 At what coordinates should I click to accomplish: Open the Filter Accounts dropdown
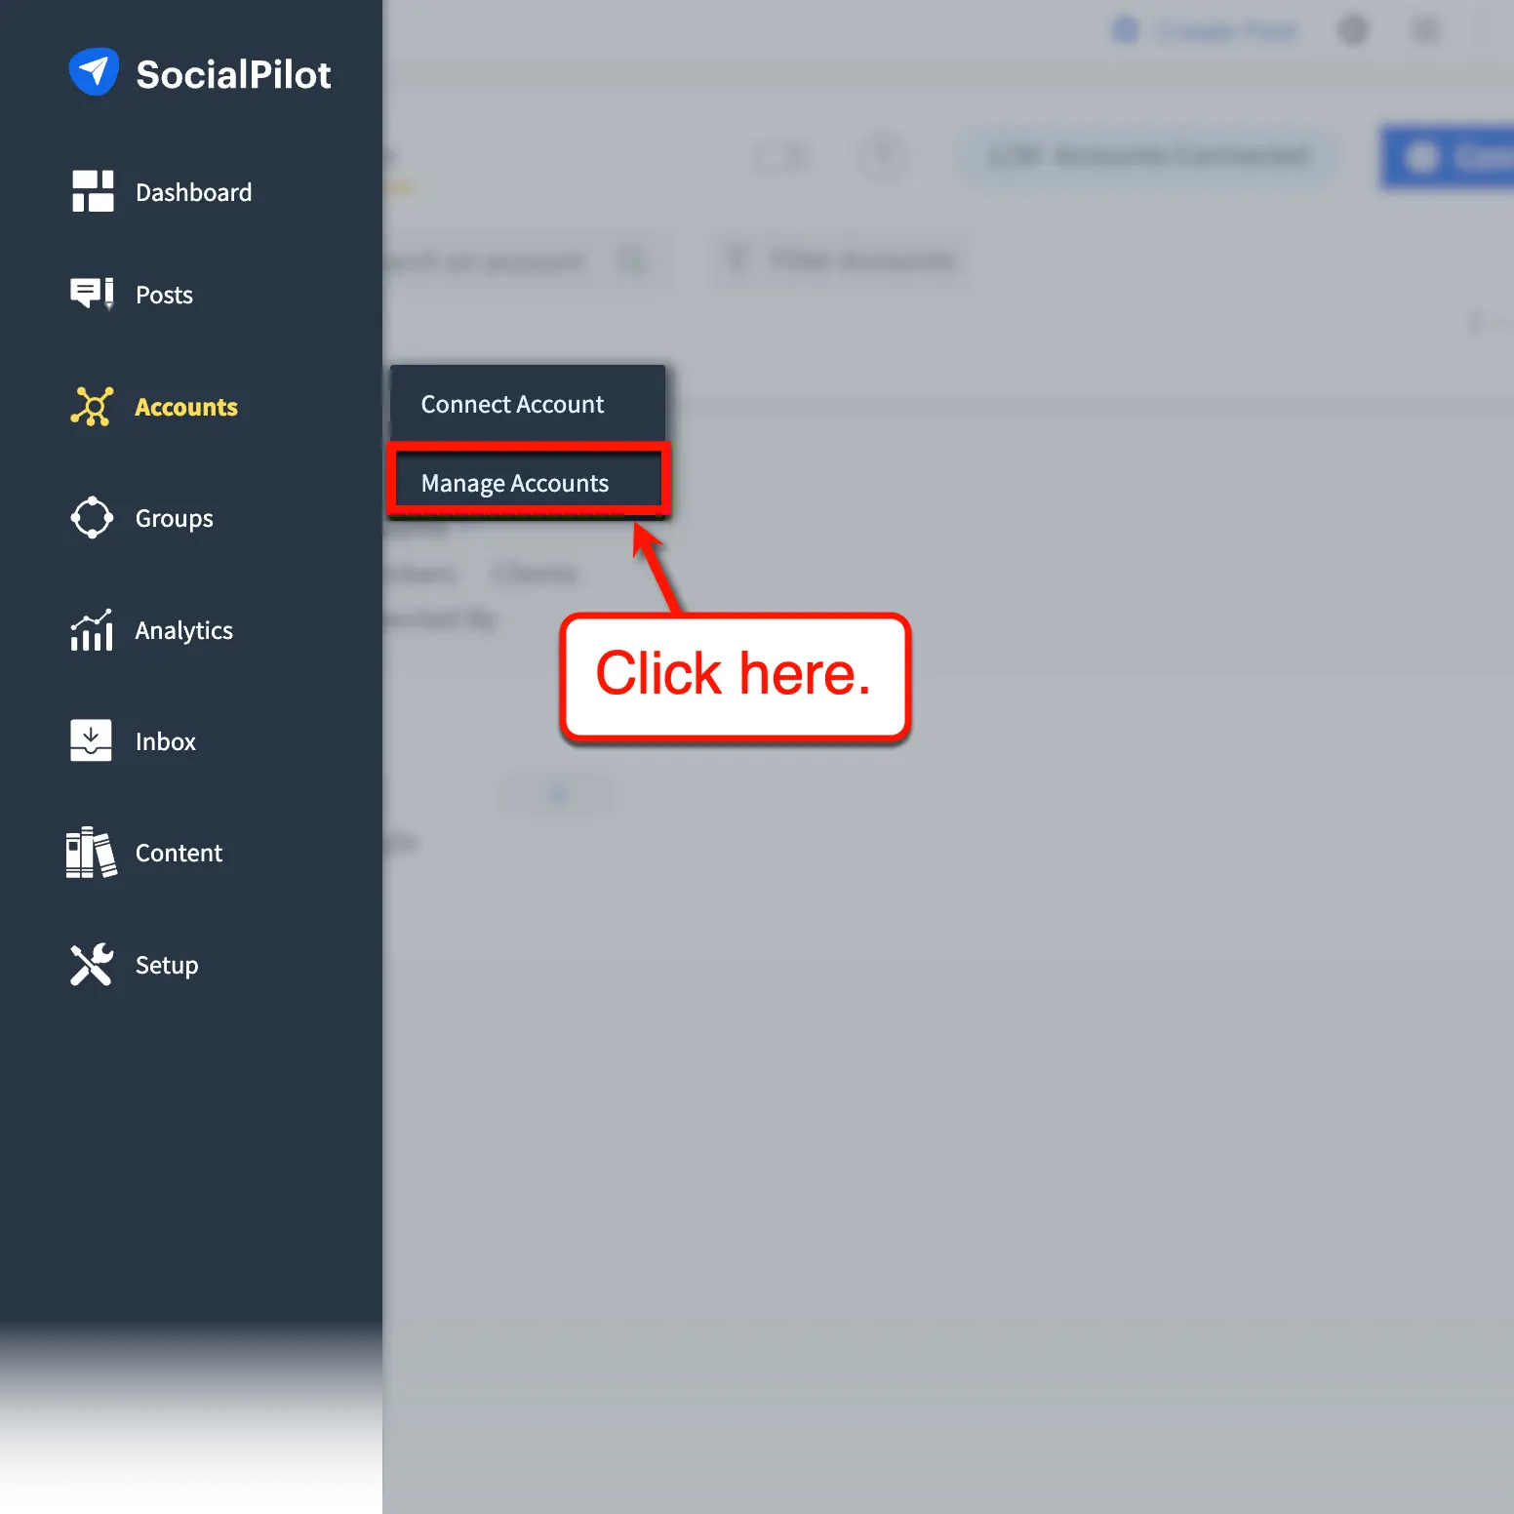[839, 260]
